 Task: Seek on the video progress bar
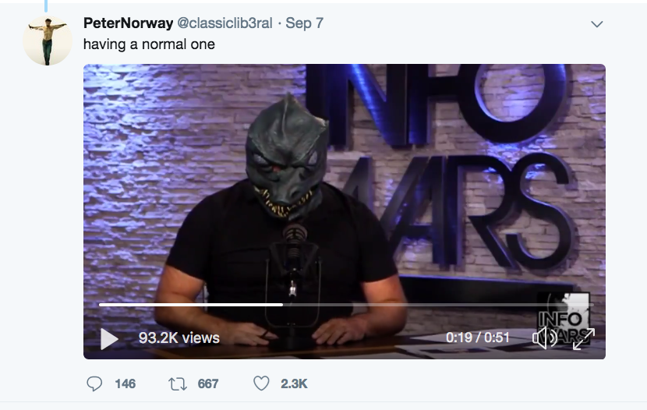point(346,305)
